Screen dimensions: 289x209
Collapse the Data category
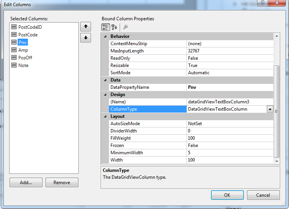pos(105,80)
